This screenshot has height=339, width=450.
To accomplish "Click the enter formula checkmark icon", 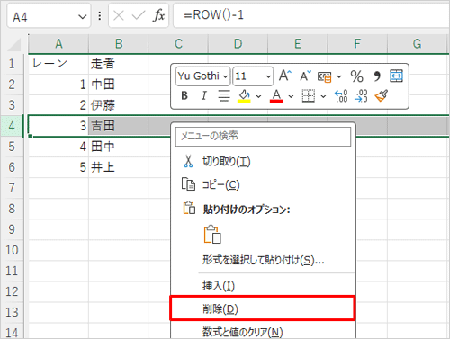I will point(139,15).
